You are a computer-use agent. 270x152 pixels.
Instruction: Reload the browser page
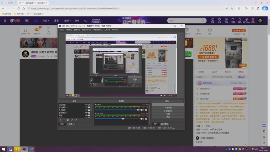click(x=19, y=8)
